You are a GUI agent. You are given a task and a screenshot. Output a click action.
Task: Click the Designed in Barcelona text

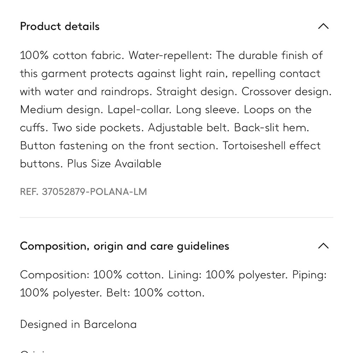pos(78,324)
